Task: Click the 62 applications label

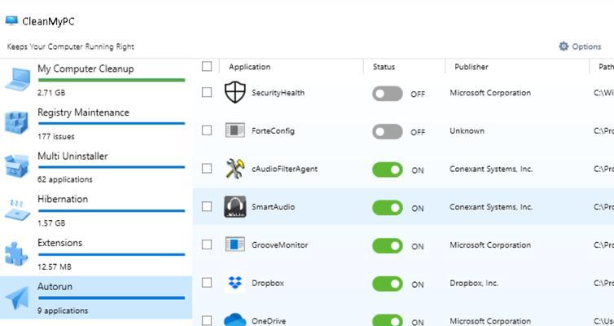Action: point(65,179)
